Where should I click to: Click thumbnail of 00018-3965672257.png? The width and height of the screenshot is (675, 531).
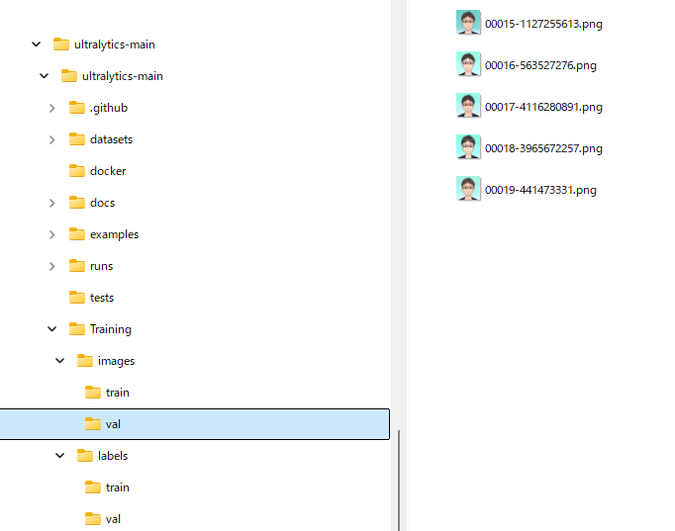tap(468, 147)
